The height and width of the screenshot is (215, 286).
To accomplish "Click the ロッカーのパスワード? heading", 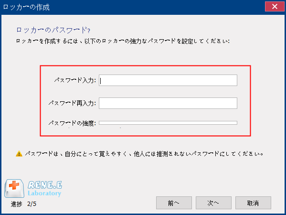I will click(x=53, y=30).
